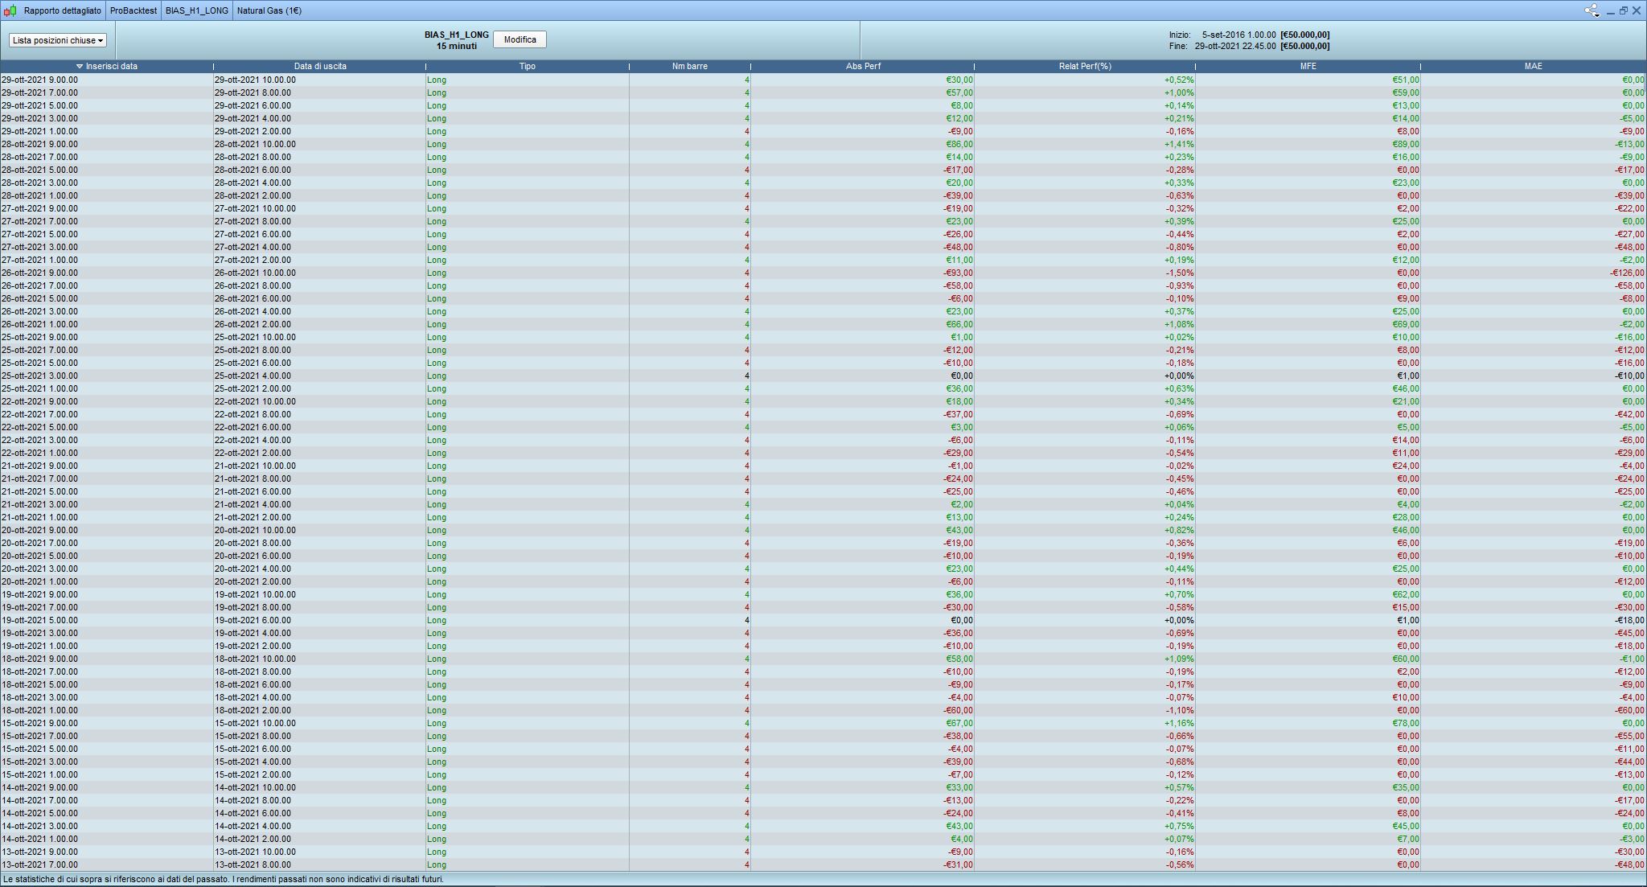The image size is (1647, 887).
Task: Click the descending sort arrow on Inserisci data
Action: 80,67
